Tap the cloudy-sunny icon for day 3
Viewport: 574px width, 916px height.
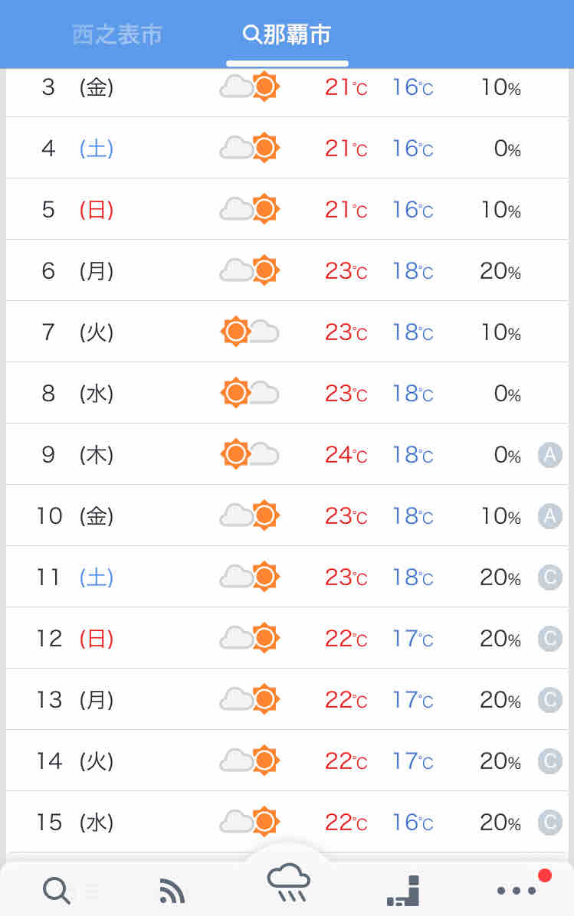[250, 87]
